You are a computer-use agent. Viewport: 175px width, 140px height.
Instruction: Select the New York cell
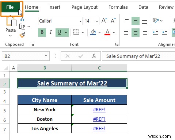[x=45, y=109]
